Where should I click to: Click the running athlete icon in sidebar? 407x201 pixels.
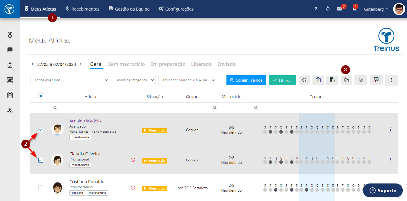[x=10, y=110]
